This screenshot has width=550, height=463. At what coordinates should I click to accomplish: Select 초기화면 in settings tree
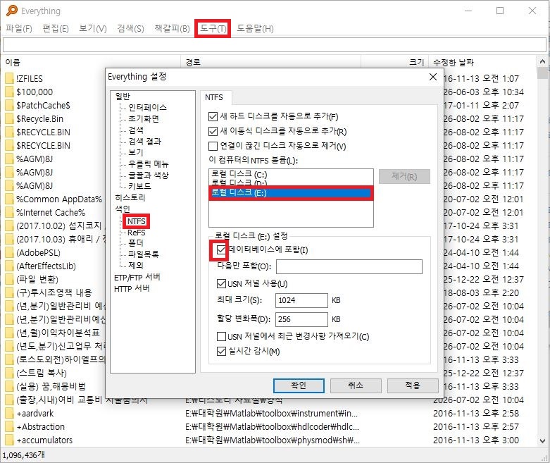point(144,118)
